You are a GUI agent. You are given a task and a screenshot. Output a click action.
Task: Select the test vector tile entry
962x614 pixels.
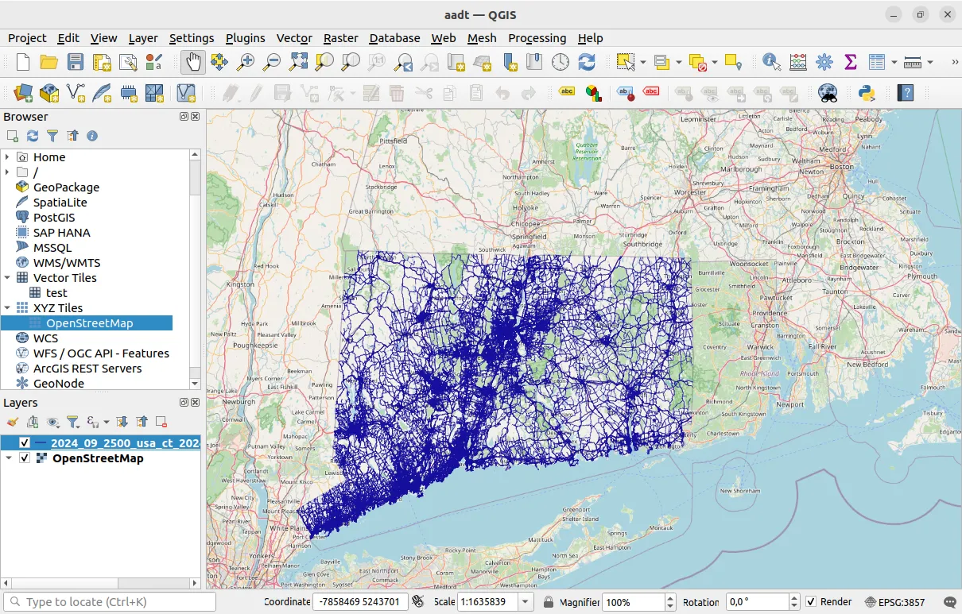(x=56, y=293)
